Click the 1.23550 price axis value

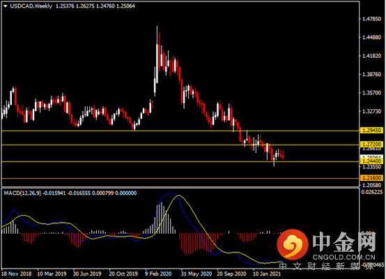pos(372,167)
